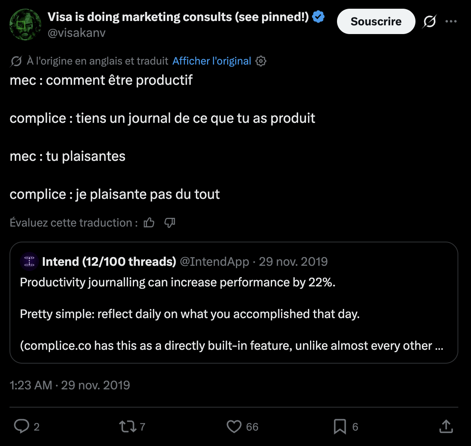471x446 pixels.
Task: Open @visakanv's profile via the username
Action: point(77,33)
